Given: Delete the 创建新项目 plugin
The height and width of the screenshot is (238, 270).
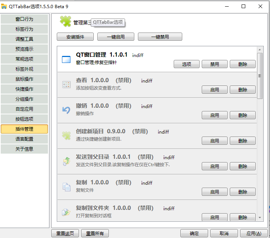Looking at the screenshot, I should tap(243, 141).
